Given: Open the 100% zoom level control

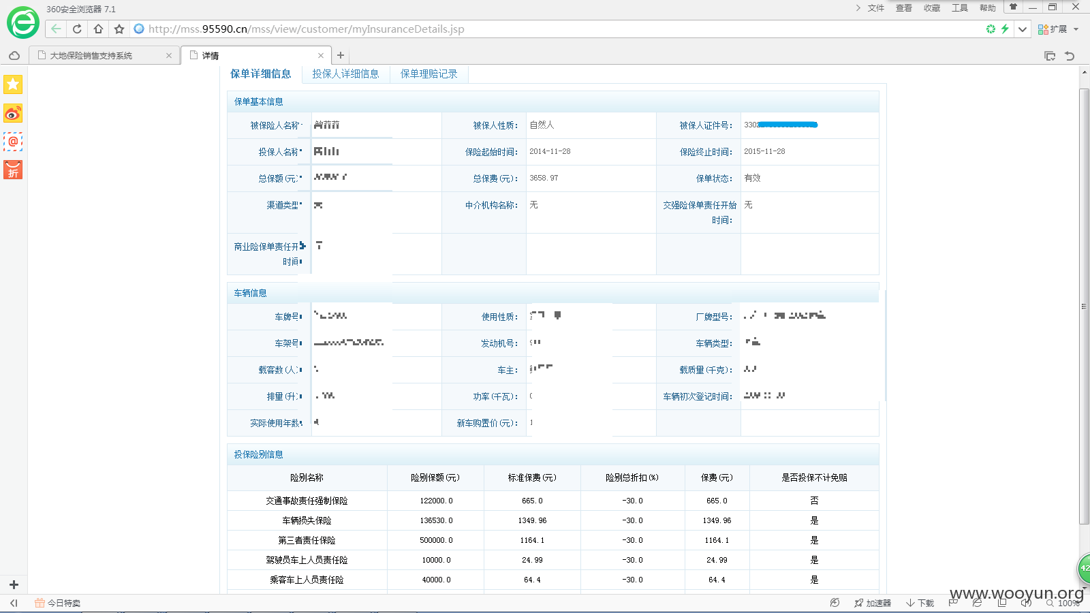Looking at the screenshot, I should click(x=1063, y=603).
